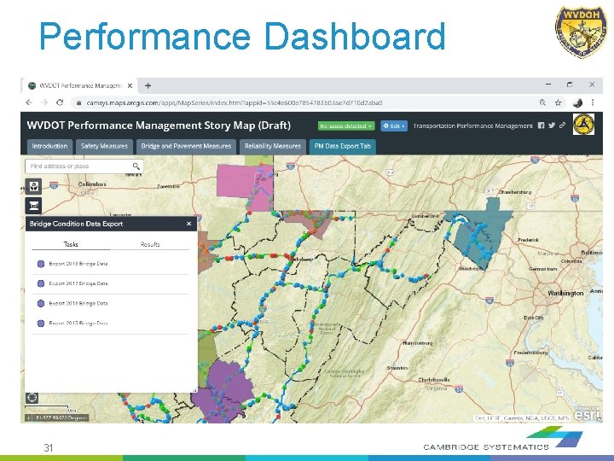Screen dimensions: 614x461
Task: Click the locate/compass icon at map bottom-left
Action: click(x=32, y=398)
